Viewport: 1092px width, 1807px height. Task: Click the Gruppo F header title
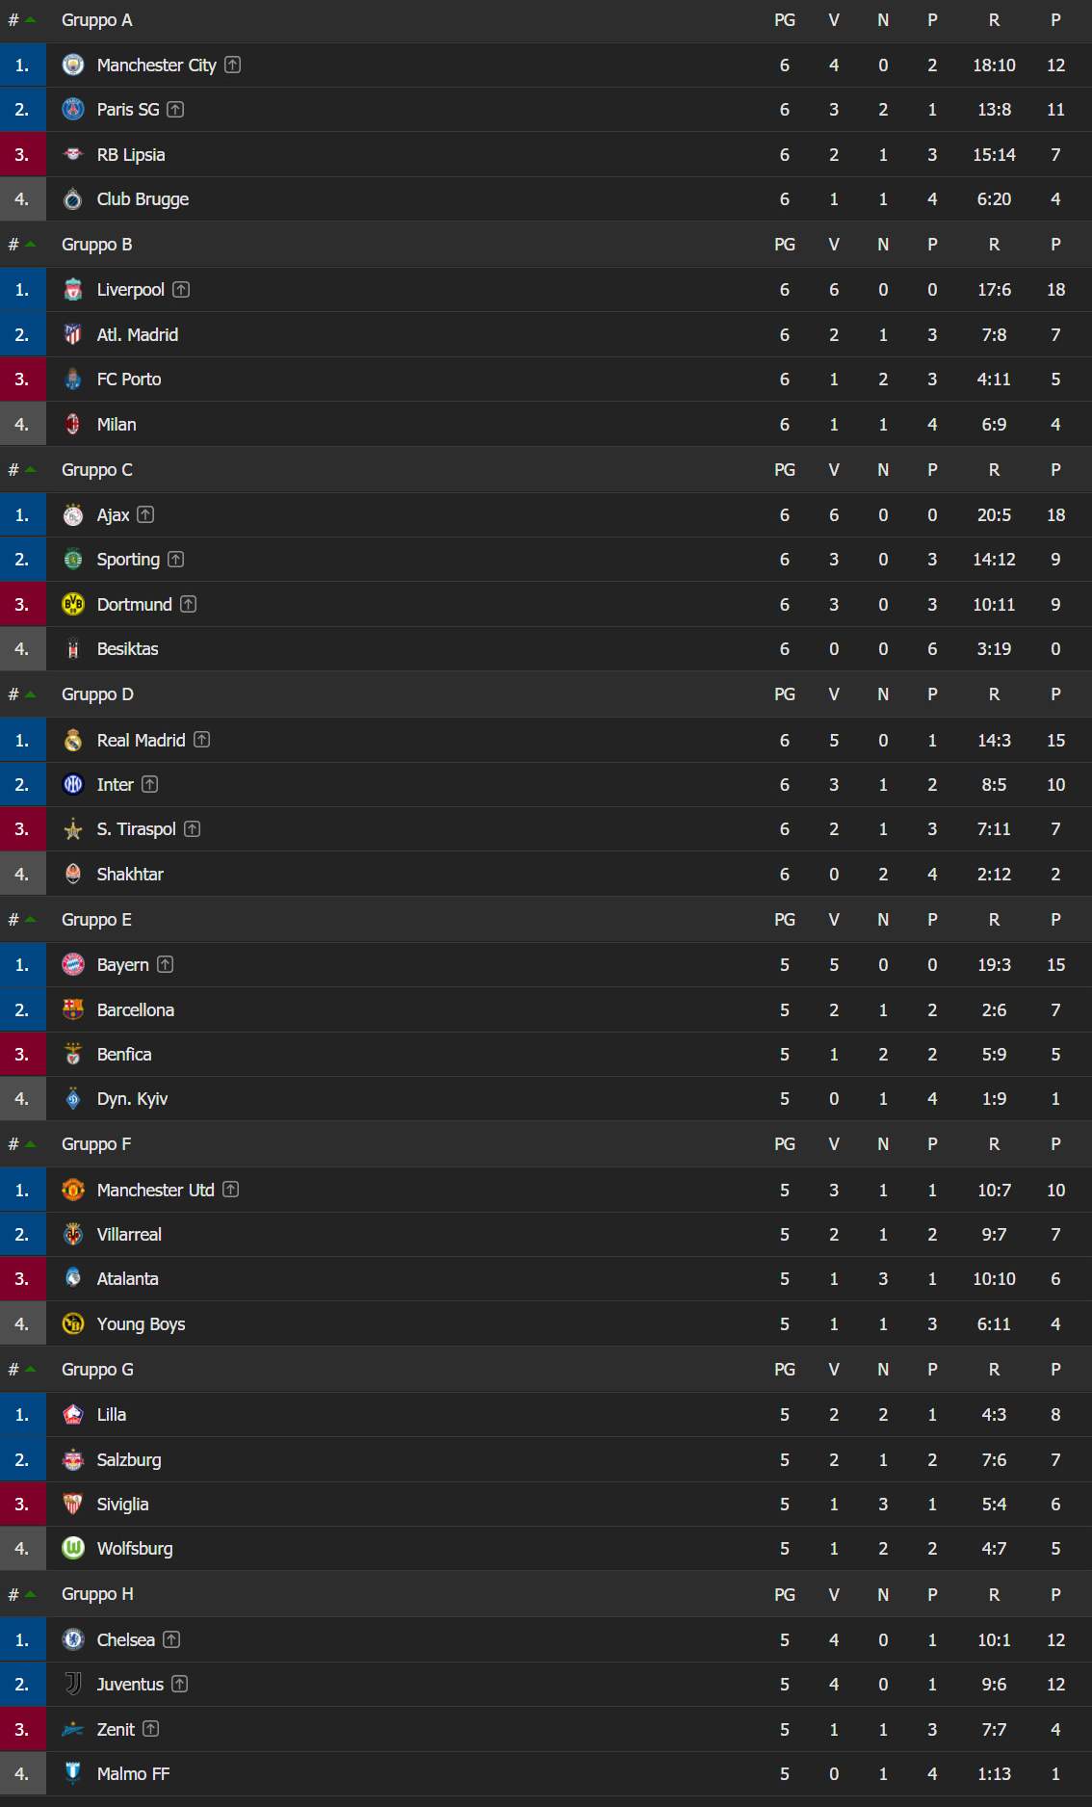pyautogui.click(x=96, y=1144)
